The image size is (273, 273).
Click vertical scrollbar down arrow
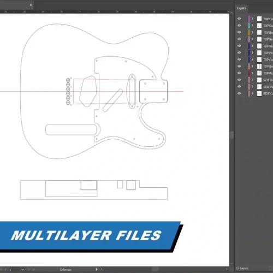(x=232, y=264)
